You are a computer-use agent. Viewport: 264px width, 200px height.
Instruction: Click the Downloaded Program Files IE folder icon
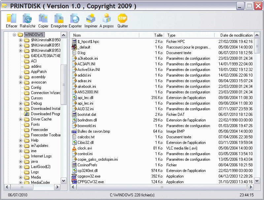click(x=27, y=114)
